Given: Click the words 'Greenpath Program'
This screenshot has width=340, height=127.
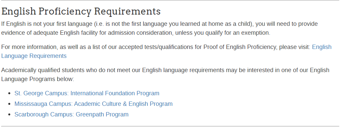Looking at the screenshot, I should tap(102, 114).
